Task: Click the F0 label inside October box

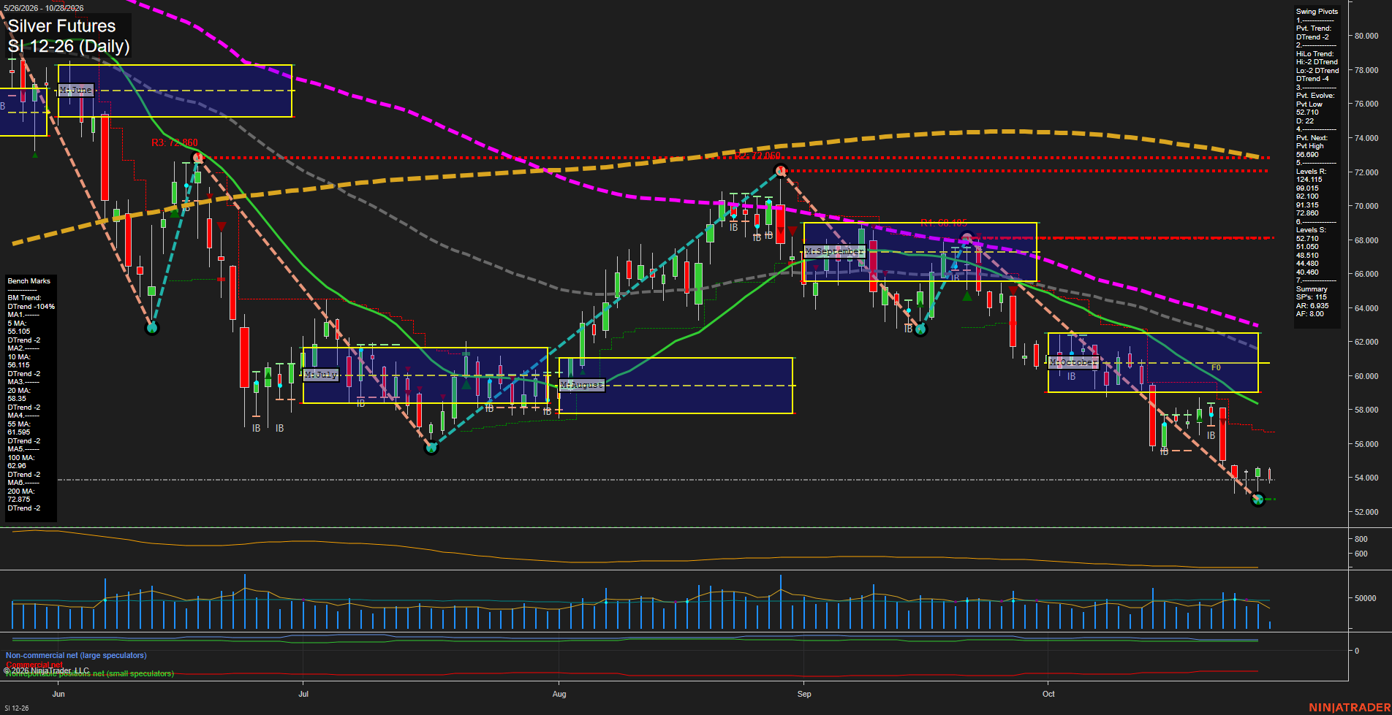Action: (x=1216, y=367)
